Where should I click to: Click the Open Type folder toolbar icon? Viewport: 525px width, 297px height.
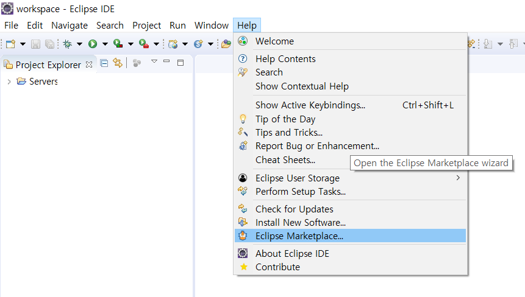click(x=226, y=44)
